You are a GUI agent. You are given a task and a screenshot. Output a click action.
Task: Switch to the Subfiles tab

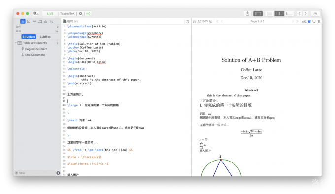click(x=45, y=37)
